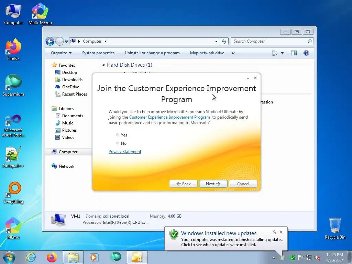
Task: Click Uninstall or change a program
Action: (152, 53)
